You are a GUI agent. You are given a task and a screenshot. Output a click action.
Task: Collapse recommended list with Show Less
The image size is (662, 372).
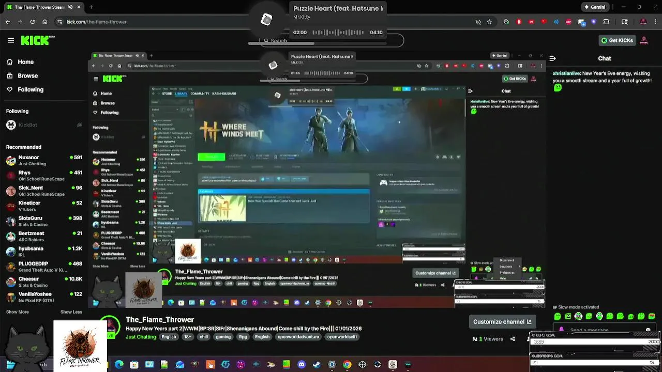71,312
